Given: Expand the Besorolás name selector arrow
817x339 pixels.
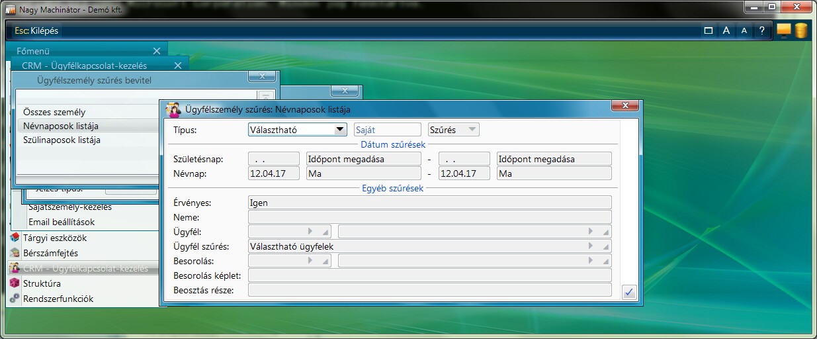Looking at the screenshot, I should (x=591, y=261).
